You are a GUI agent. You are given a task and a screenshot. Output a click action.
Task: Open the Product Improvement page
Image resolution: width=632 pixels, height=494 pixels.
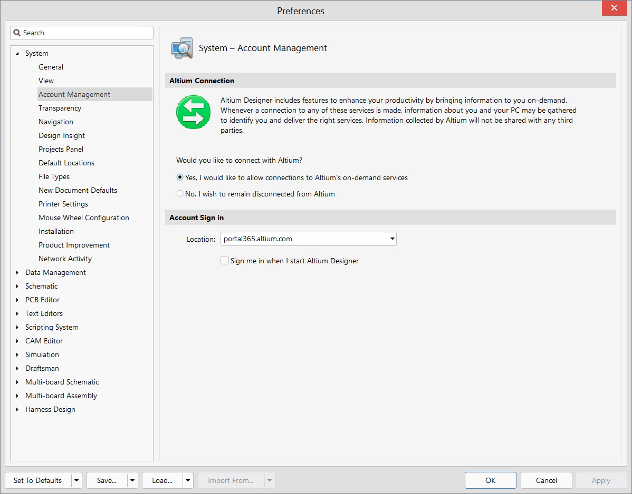[74, 244]
